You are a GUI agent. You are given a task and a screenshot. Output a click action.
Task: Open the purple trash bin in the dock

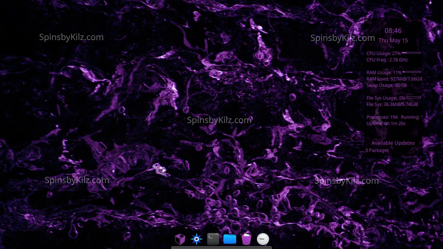[x=246, y=239]
